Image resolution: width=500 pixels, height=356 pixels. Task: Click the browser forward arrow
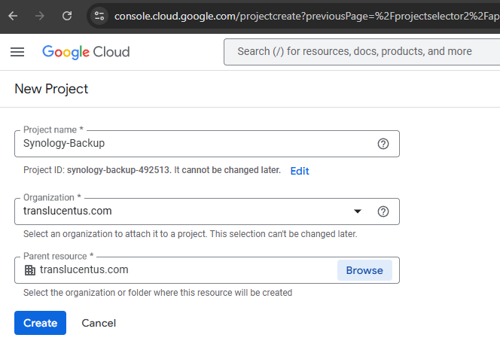(40, 16)
